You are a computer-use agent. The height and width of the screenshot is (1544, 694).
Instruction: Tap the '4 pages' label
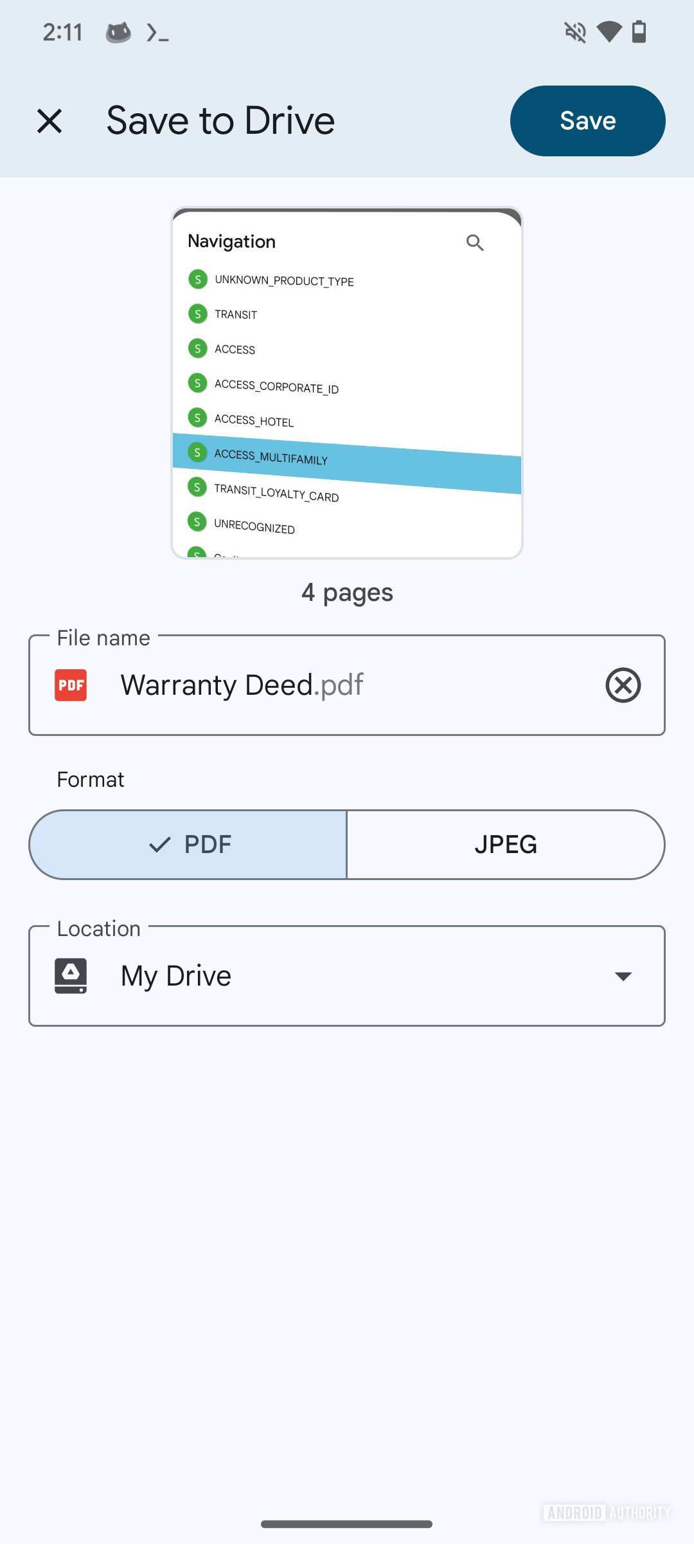[x=347, y=593]
